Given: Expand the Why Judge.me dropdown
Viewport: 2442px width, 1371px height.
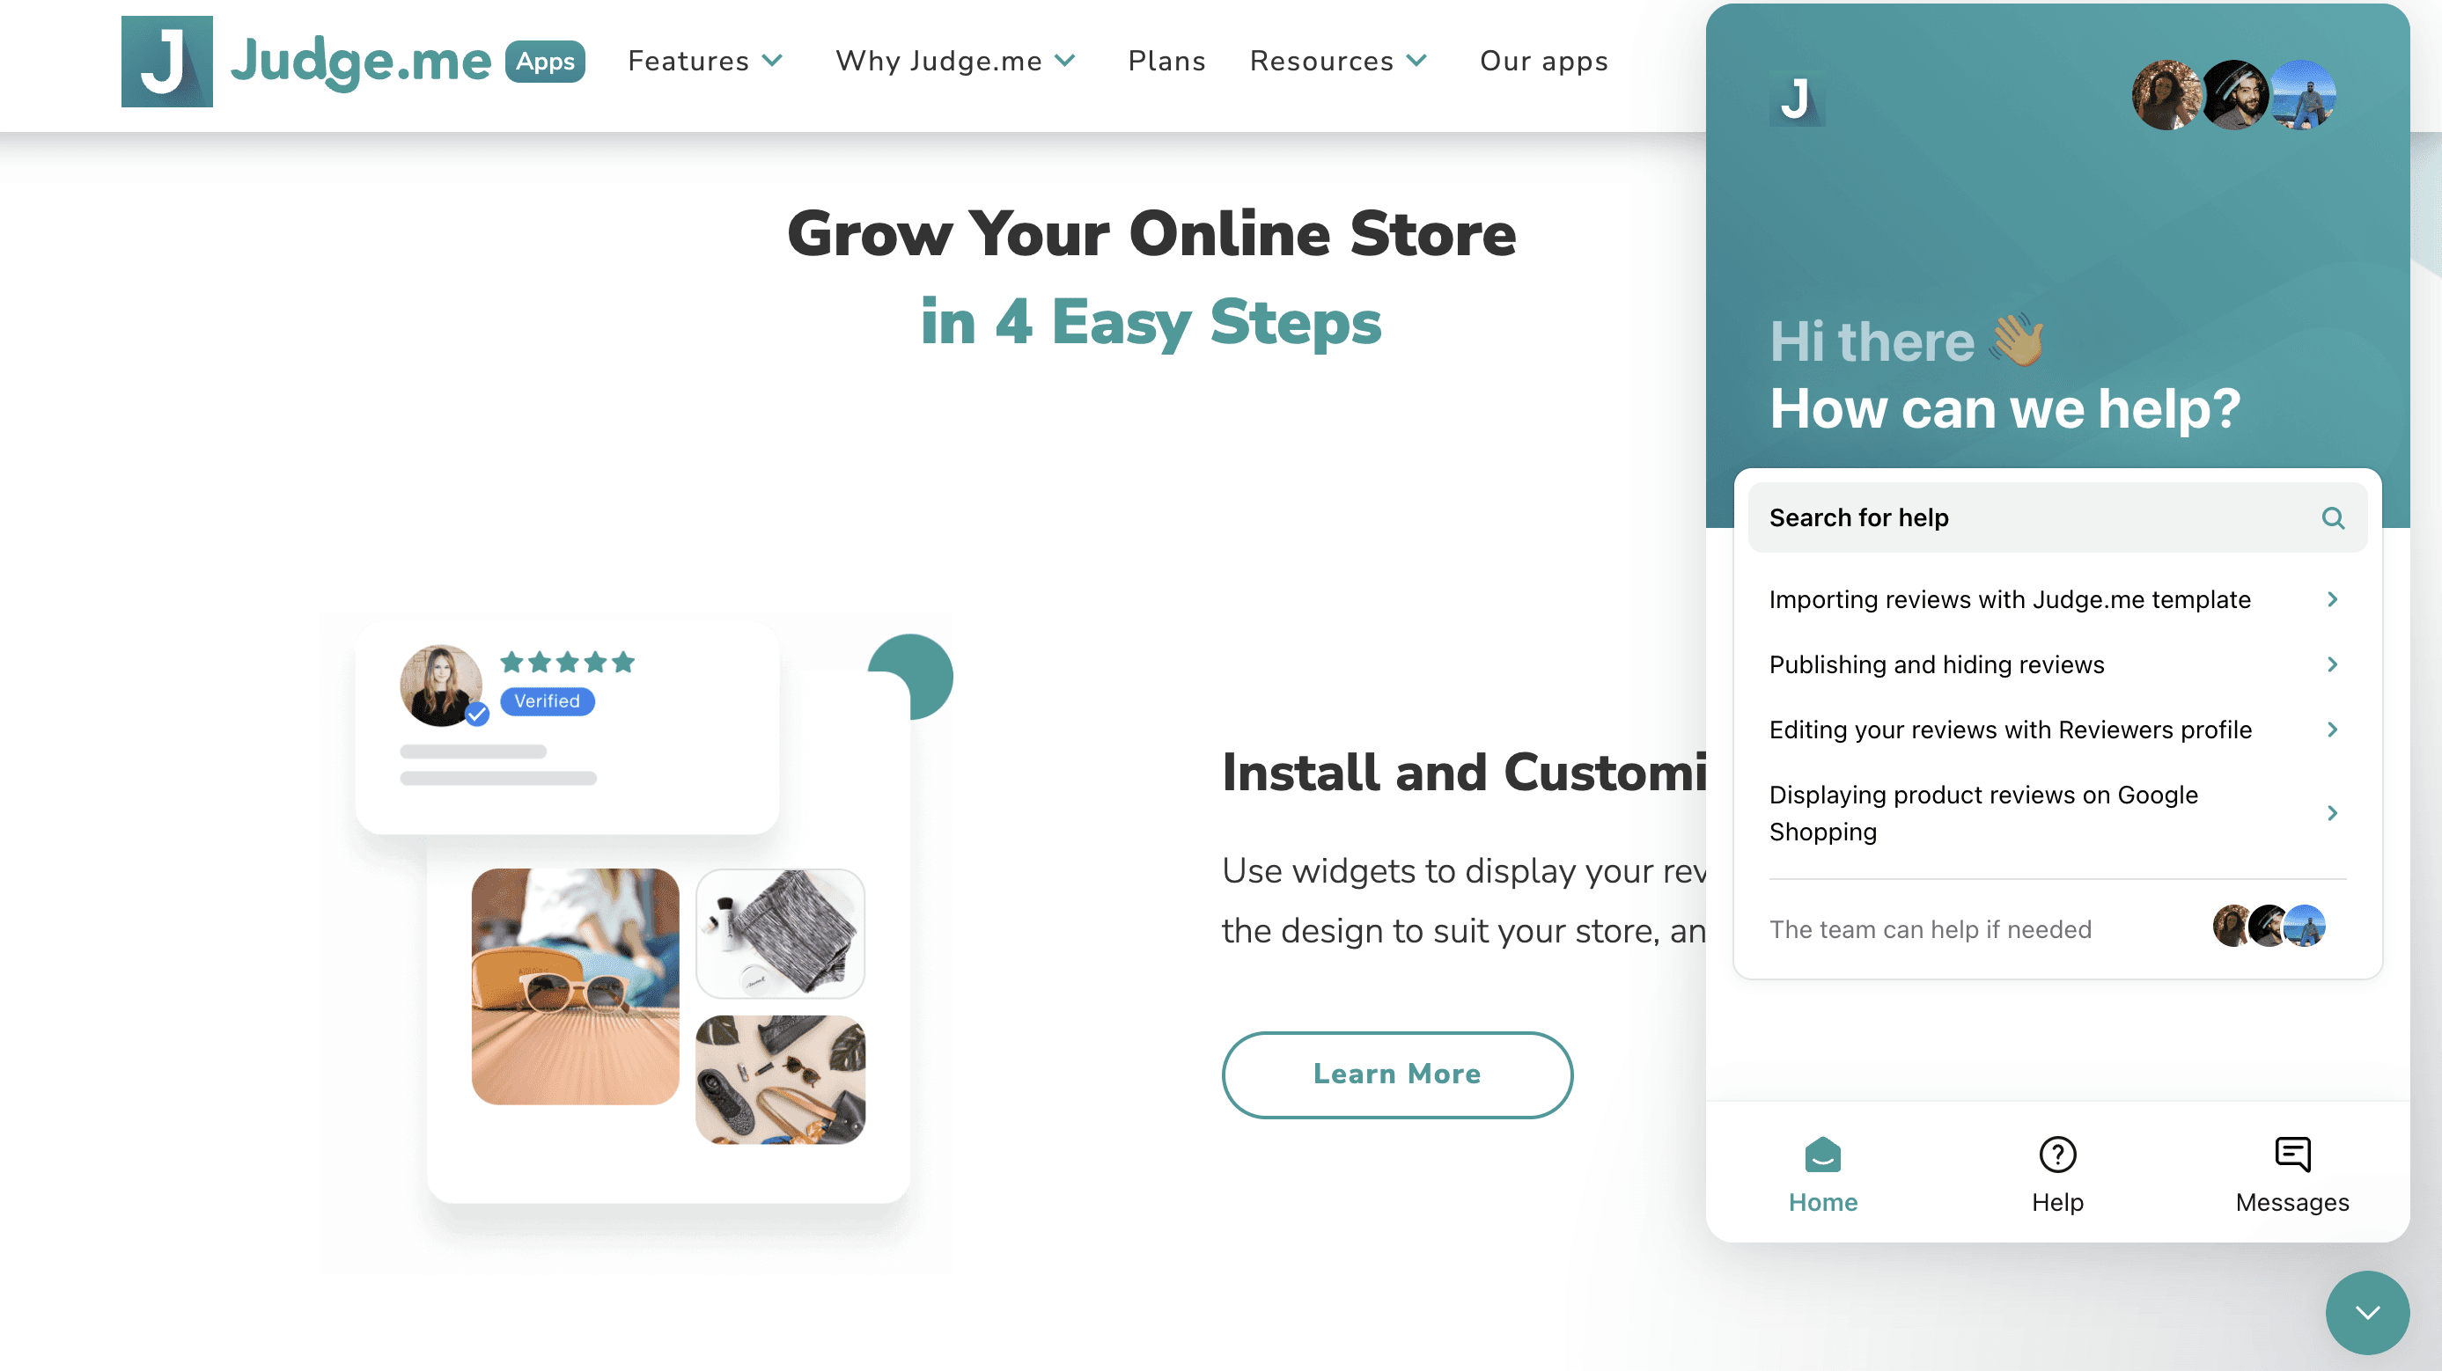Looking at the screenshot, I should [x=955, y=62].
